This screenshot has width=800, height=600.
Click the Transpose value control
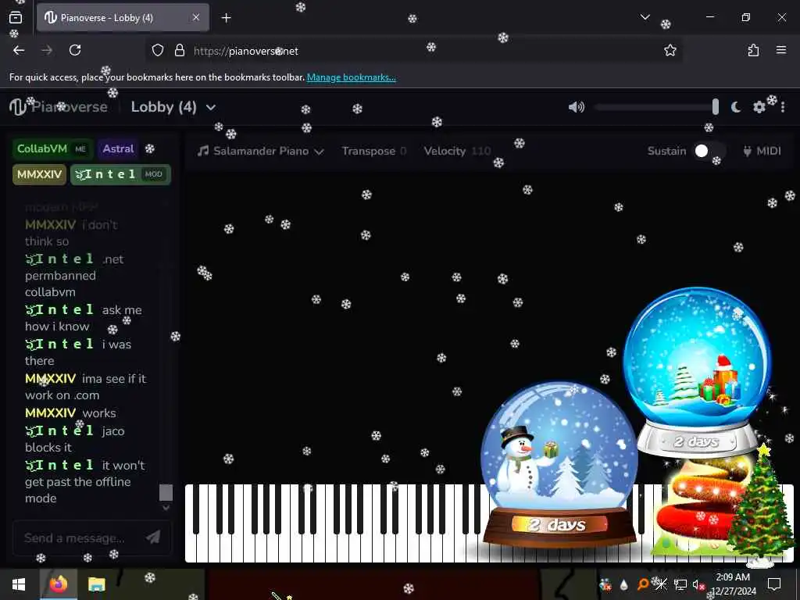pyautogui.click(x=374, y=151)
